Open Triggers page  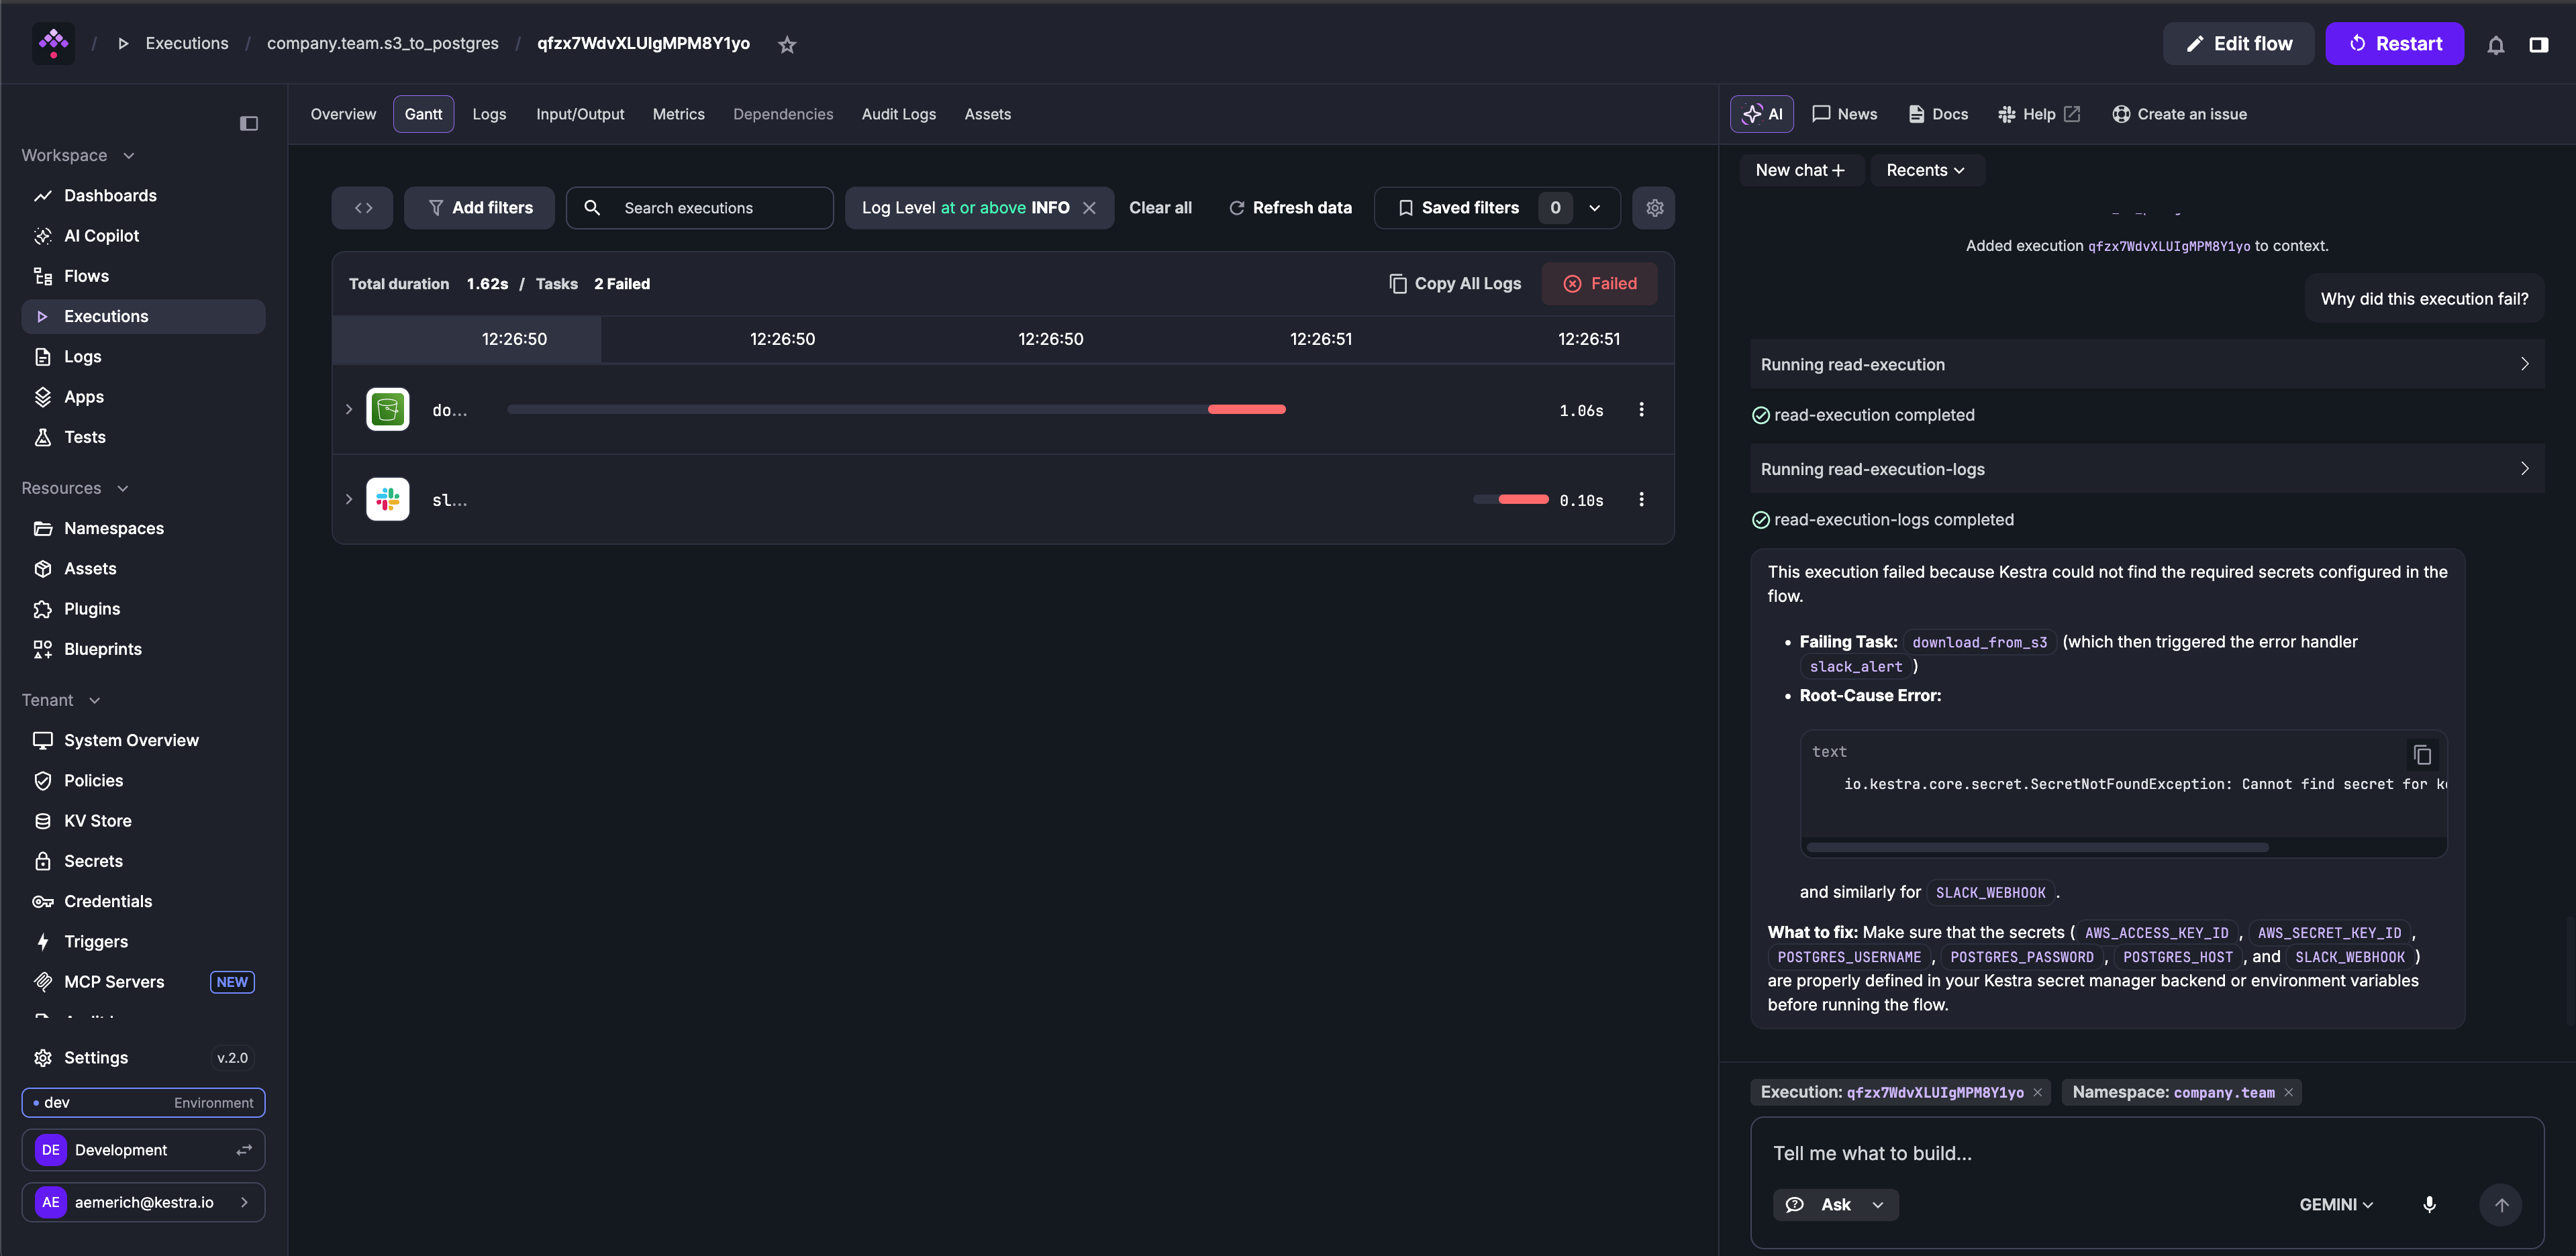[x=143, y=941]
